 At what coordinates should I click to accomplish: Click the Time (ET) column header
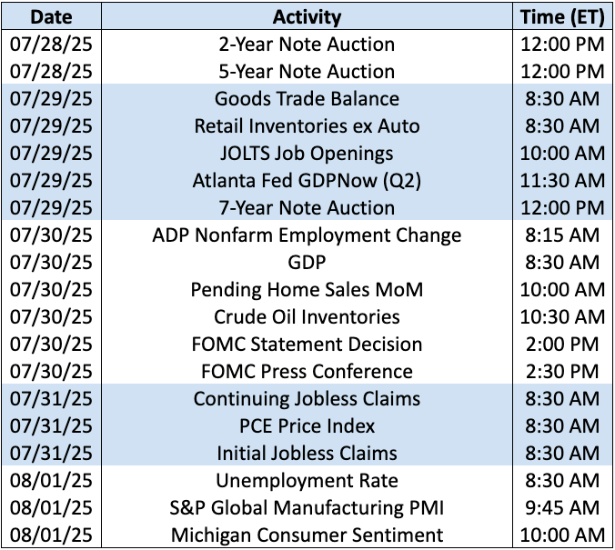pos(562,17)
